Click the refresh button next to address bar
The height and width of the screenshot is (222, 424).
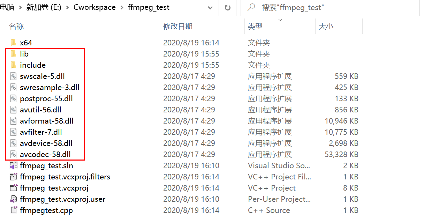pos(228,7)
